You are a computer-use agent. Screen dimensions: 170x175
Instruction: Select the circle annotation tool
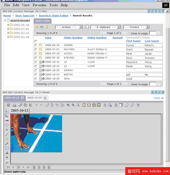point(7,125)
